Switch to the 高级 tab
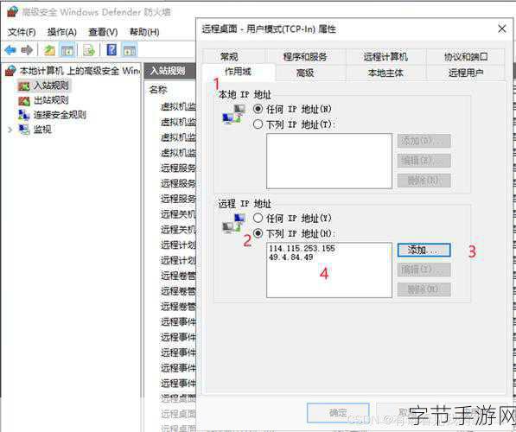The height and width of the screenshot is (432, 516). point(305,73)
